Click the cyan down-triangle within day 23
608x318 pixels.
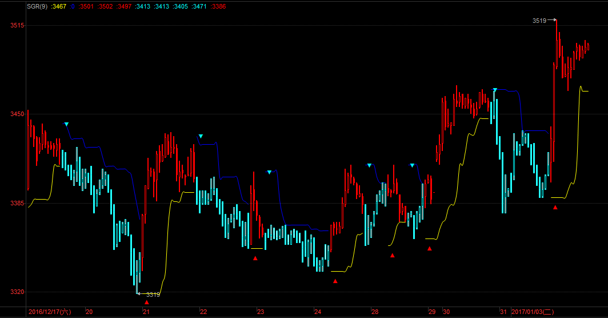pos(270,172)
